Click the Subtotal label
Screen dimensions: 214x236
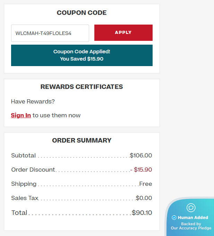tap(24, 155)
